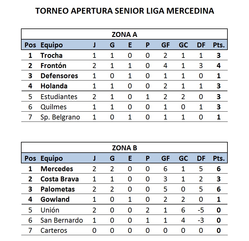
Task: Select Costa Brava in Zona B
Action: [59, 179]
